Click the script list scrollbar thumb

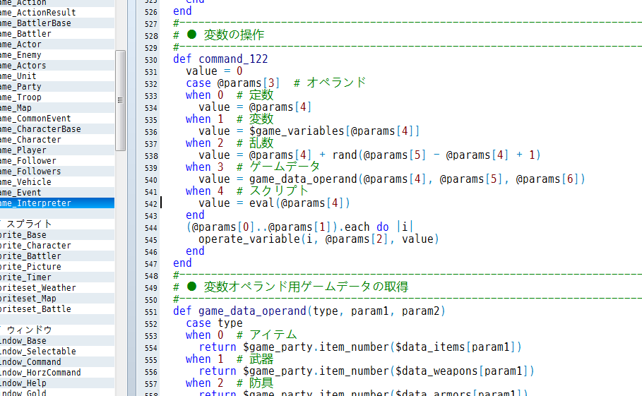(120, 101)
